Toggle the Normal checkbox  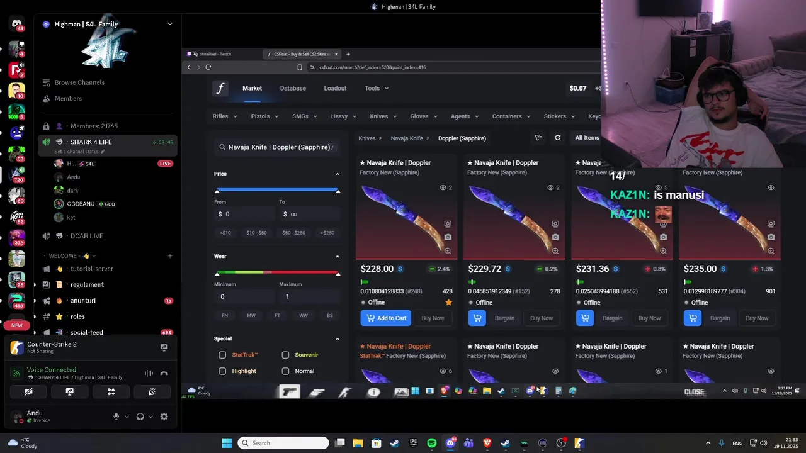click(285, 371)
